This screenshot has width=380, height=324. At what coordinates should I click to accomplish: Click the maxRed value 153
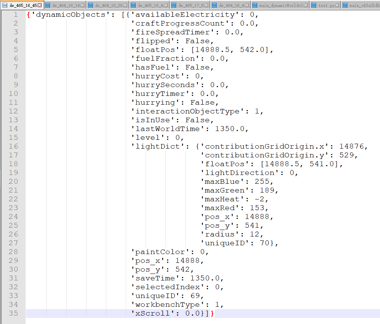(257, 208)
